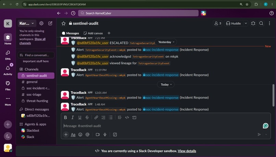Image resolution: width=276 pixels, height=157 pixels.
Task: Expand Huddle options dropdown arrow
Action: coord(246,23)
